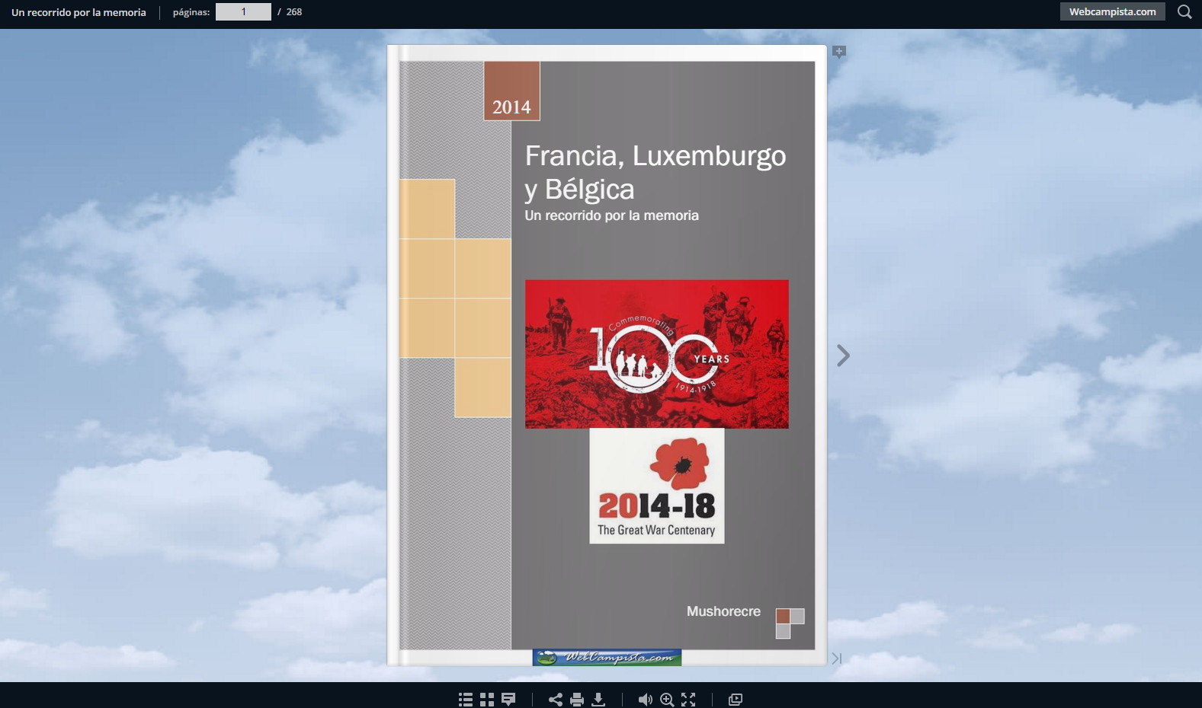1202x708 pixels.
Task: Click the Webcampista.com banner below cover
Action: (607, 658)
